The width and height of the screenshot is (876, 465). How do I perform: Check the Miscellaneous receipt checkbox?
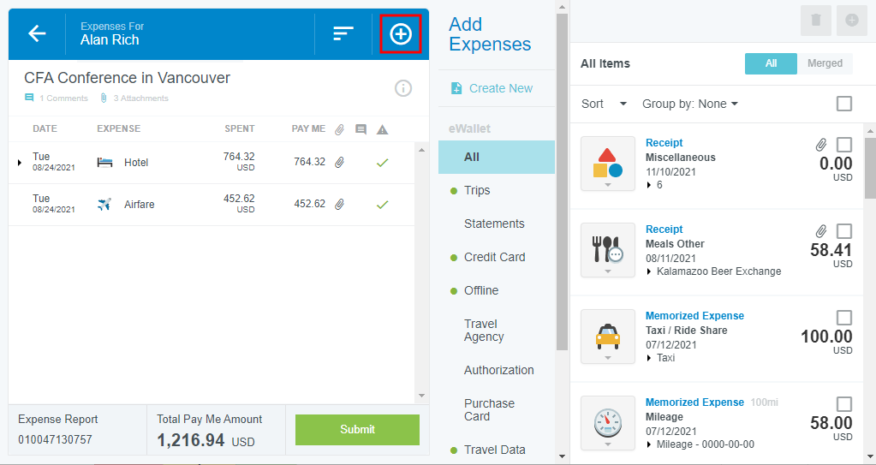click(x=844, y=145)
